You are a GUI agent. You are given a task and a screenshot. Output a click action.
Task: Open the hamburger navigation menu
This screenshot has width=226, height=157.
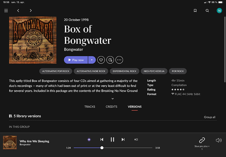click(6, 11)
